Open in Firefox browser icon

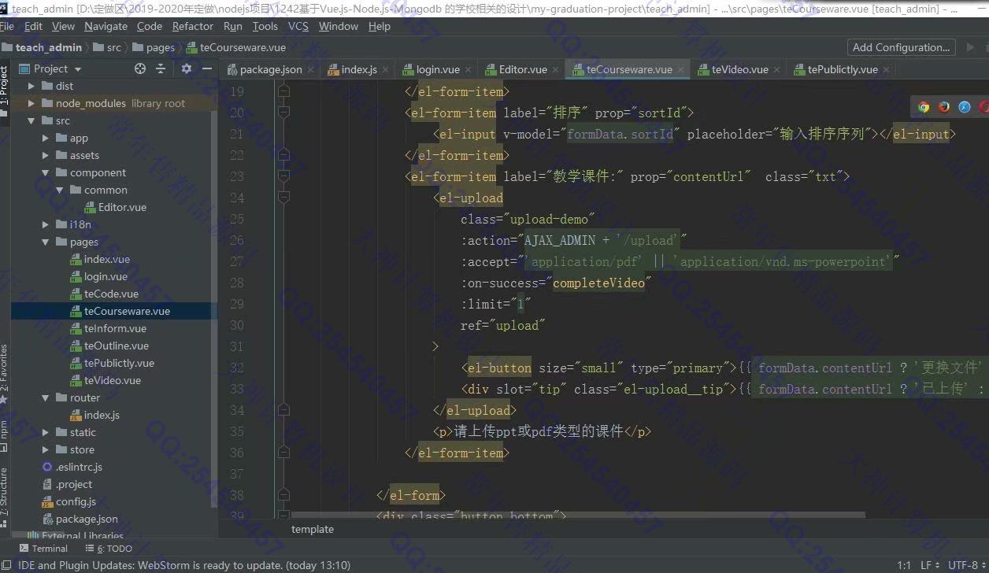tap(943, 107)
